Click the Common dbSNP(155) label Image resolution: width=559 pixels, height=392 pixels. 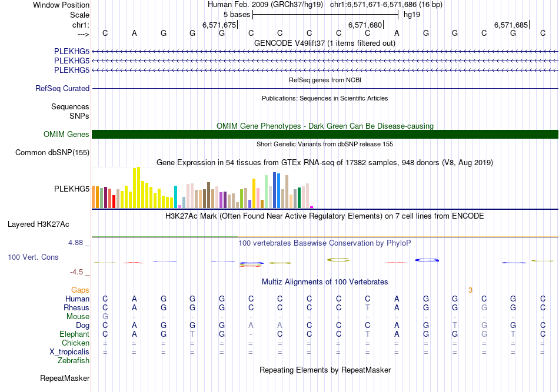(x=52, y=152)
